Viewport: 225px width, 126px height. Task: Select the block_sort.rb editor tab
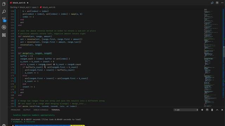coord(19,3)
